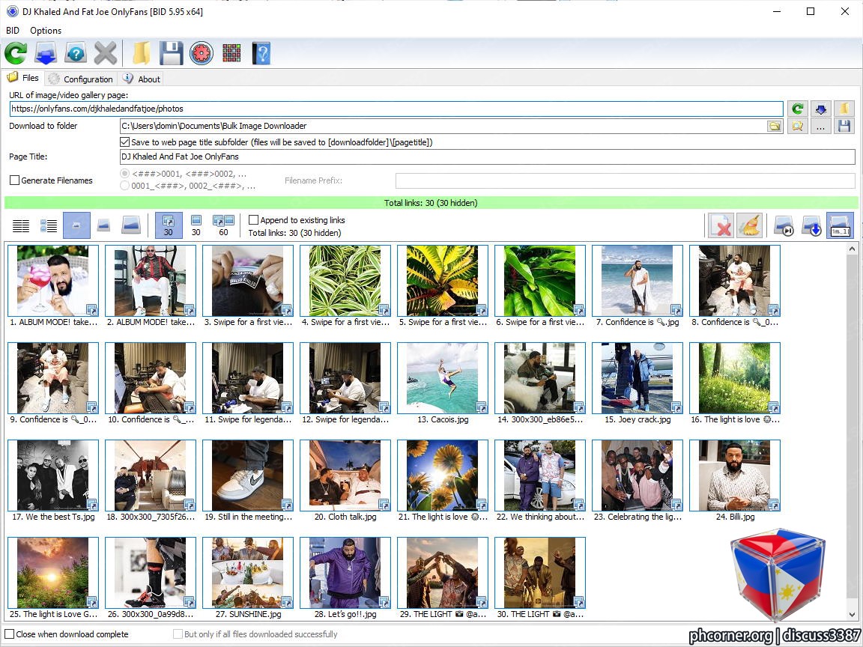The image size is (863, 647).
Task: Switch to the About tab
Action: [142, 79]
